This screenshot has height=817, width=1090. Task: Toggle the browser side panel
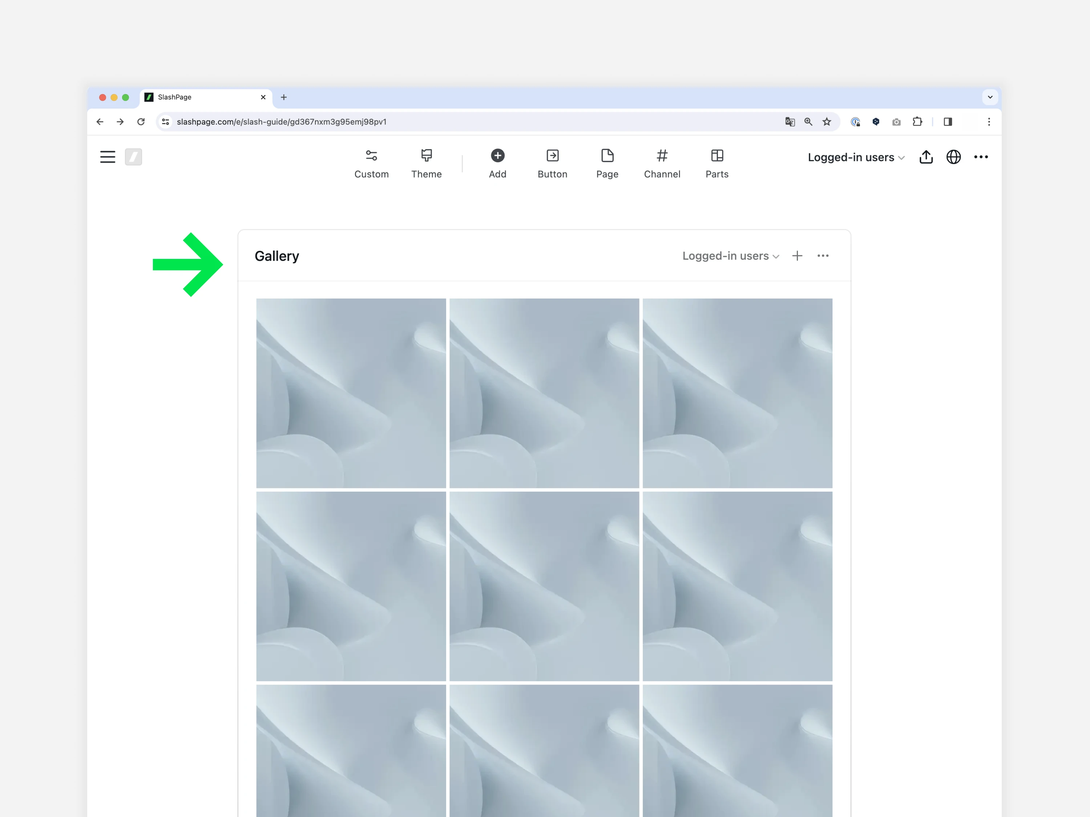pyautogui.click(x=948, y=122)
